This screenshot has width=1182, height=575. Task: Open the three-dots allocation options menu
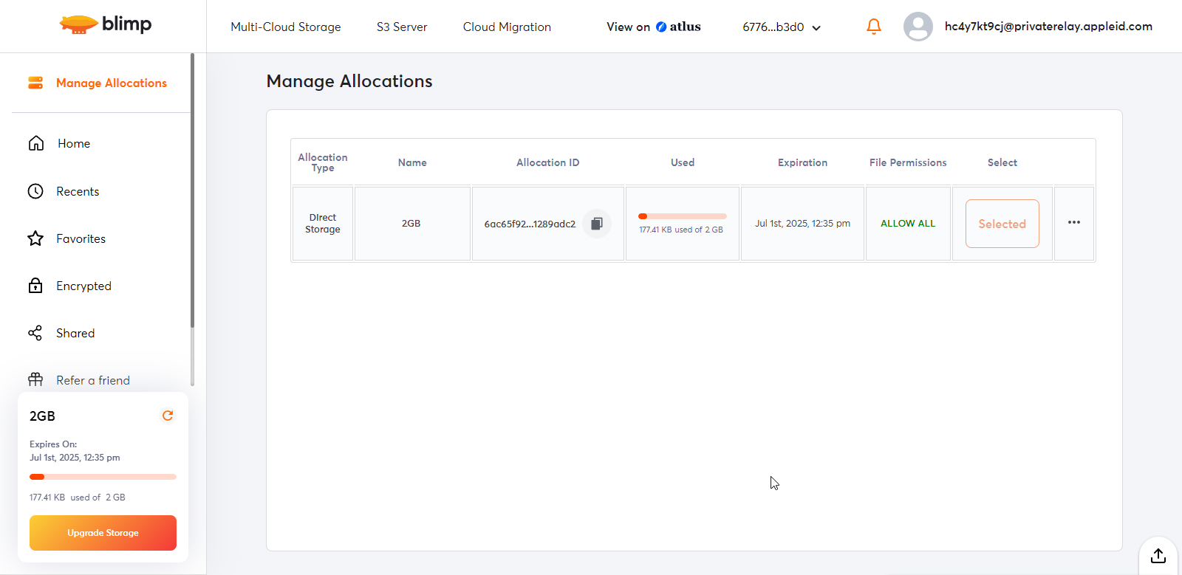[1073, 222]
